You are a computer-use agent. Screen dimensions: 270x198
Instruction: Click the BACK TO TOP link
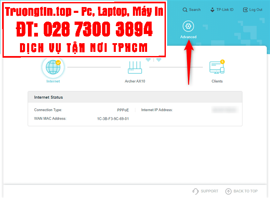click(x=245, y=191)
